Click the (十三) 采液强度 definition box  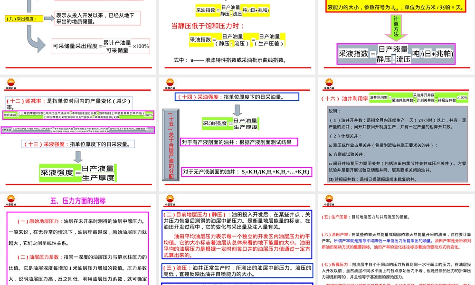tap(78, 144)
